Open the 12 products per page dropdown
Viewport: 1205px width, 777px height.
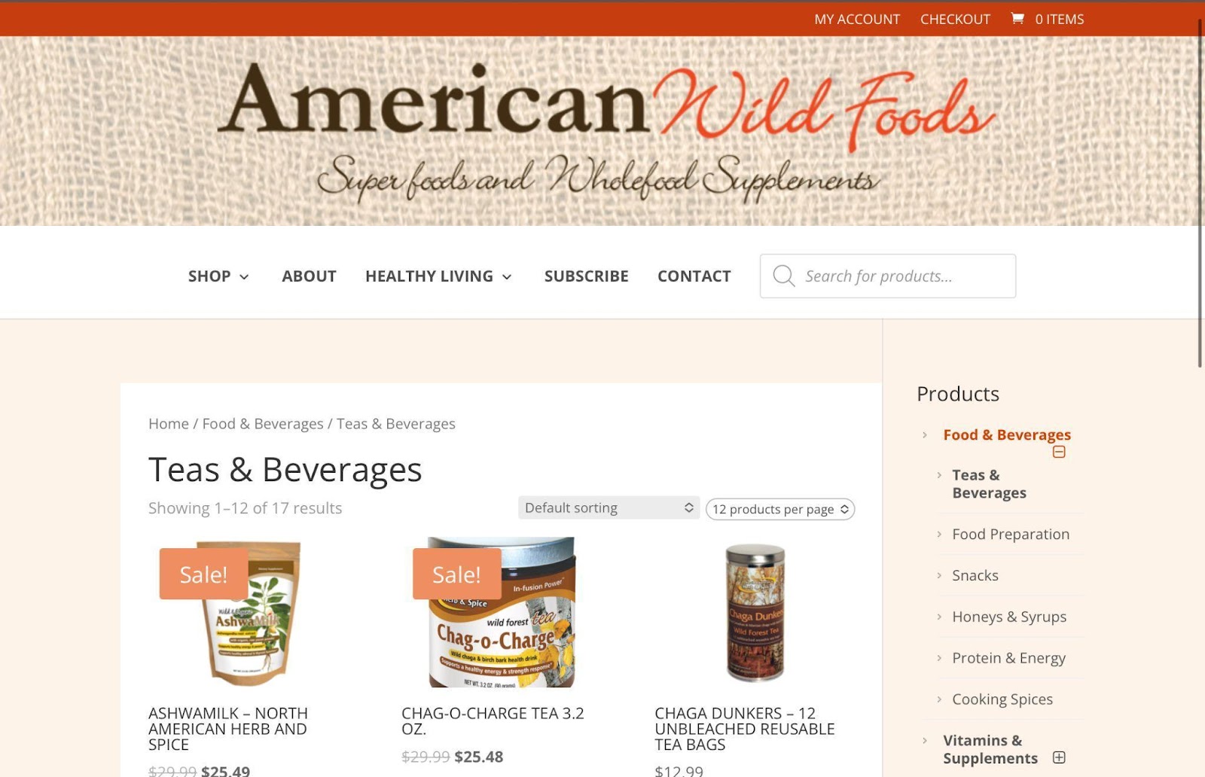[780, 509]
